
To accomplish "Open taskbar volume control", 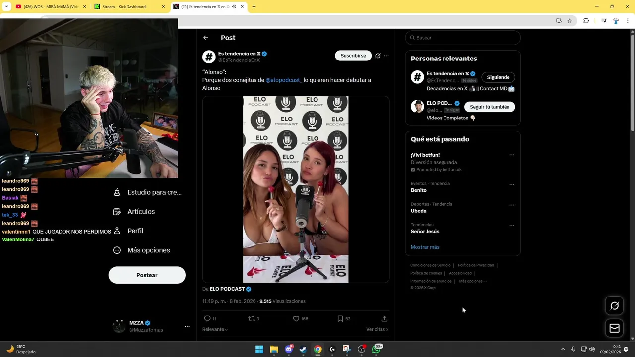I will pos(592,349).
